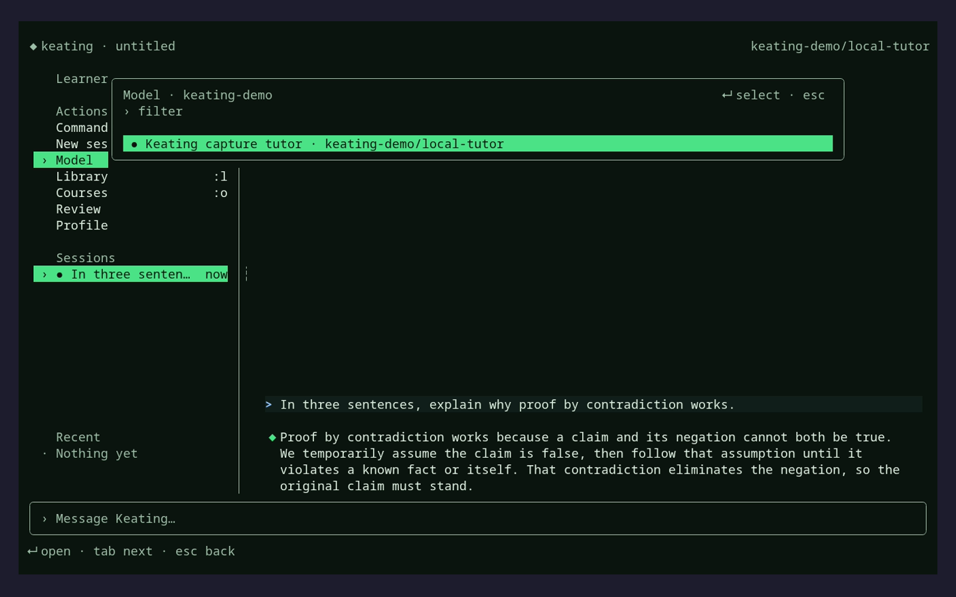Click the Message Keating input box
The height and width of the screenshot is (597, 956).
[x=477, y=519]
